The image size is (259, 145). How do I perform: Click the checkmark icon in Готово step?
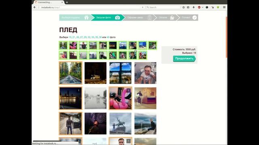195,17
